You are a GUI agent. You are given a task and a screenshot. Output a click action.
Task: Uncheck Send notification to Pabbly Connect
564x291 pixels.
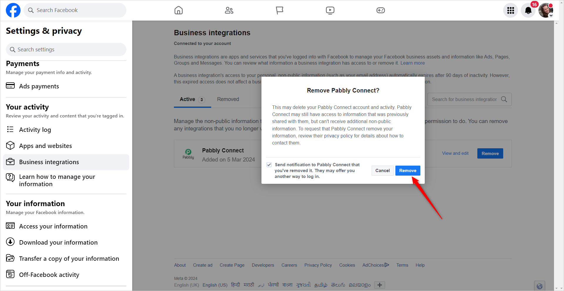269,165
